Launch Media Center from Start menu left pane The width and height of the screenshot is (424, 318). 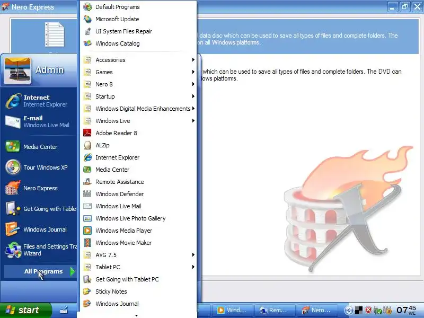tap(40, 147)
